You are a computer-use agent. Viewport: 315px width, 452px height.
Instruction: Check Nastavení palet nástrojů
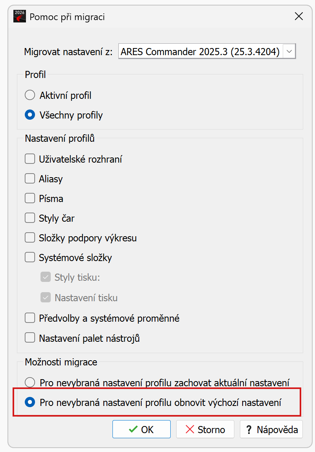coord(30,338)
